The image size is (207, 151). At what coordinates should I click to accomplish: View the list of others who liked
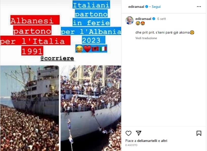coord(164,141)
